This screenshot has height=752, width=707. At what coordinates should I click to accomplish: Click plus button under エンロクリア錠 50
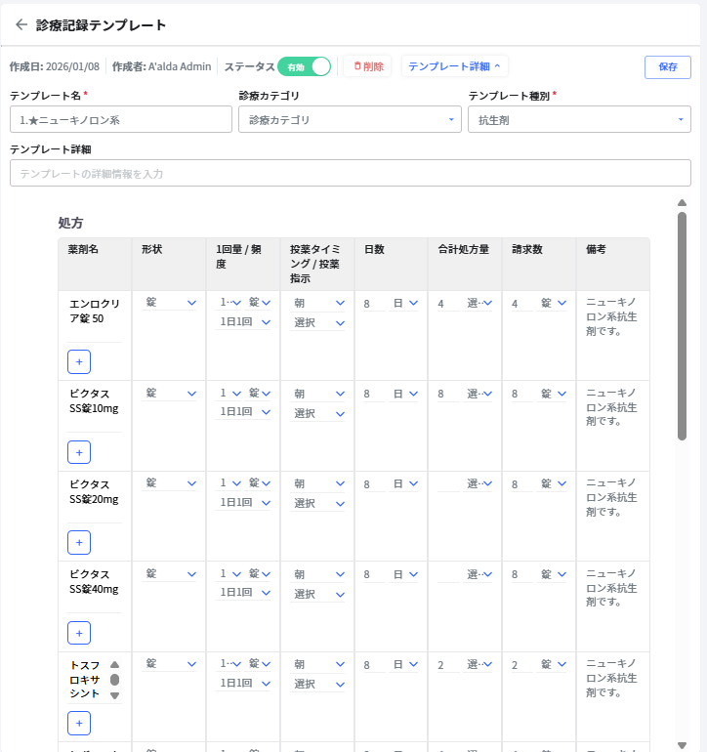coord(79,361)
